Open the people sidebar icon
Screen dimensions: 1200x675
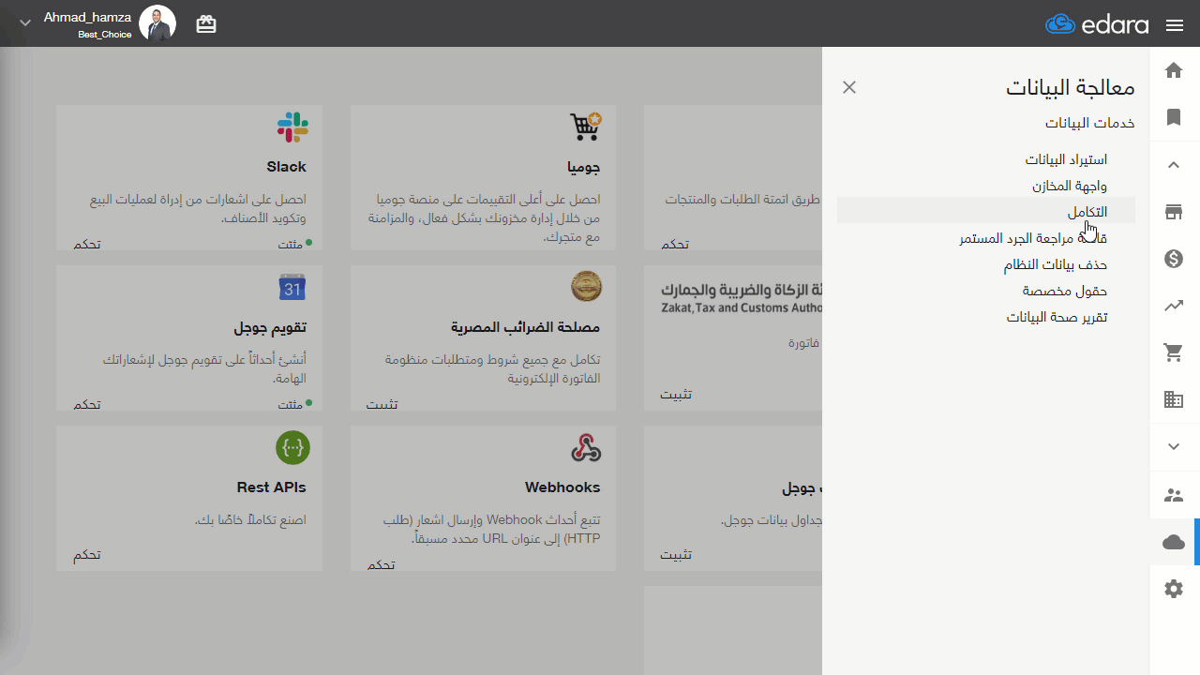[x=1174, y=495]
